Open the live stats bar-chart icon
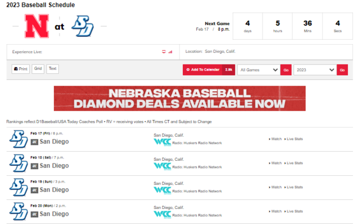This screenshot has width=359, height=224. click(x=171, y=52)
